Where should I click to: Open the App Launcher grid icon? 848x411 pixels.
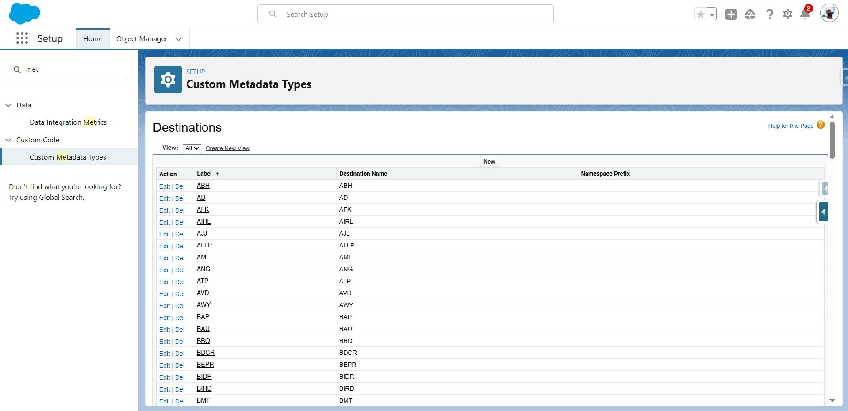point(22,38)
